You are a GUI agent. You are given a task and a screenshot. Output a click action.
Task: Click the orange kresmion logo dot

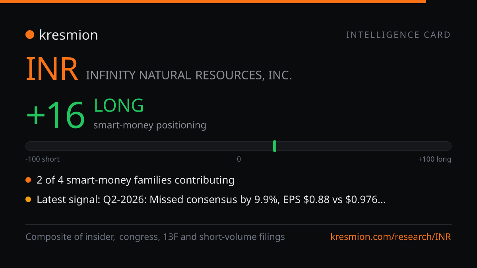tap(30, 35)
